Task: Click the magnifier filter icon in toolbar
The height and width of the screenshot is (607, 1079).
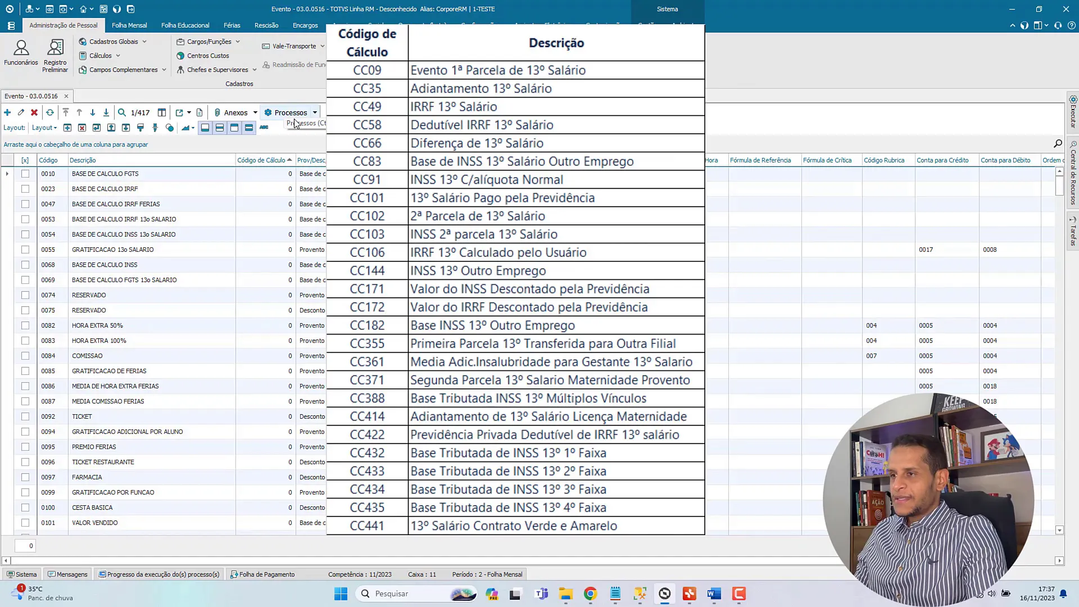Action: 121,112
